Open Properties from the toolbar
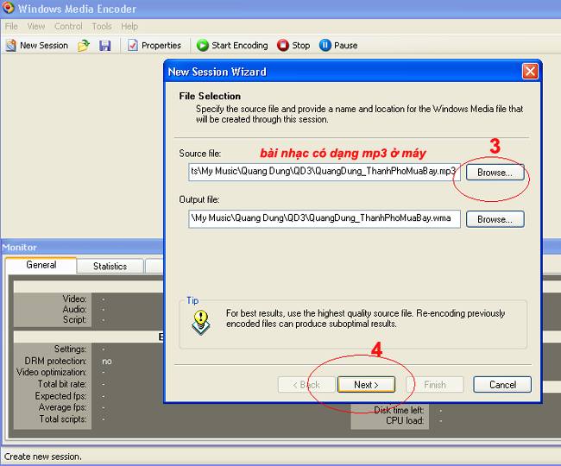 point(154,46)
